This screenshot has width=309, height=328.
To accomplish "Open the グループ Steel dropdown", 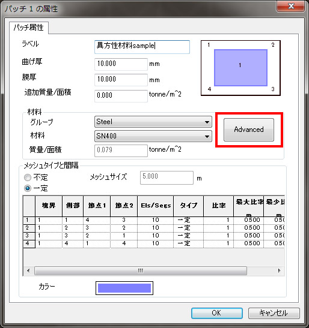I will 153,122.
